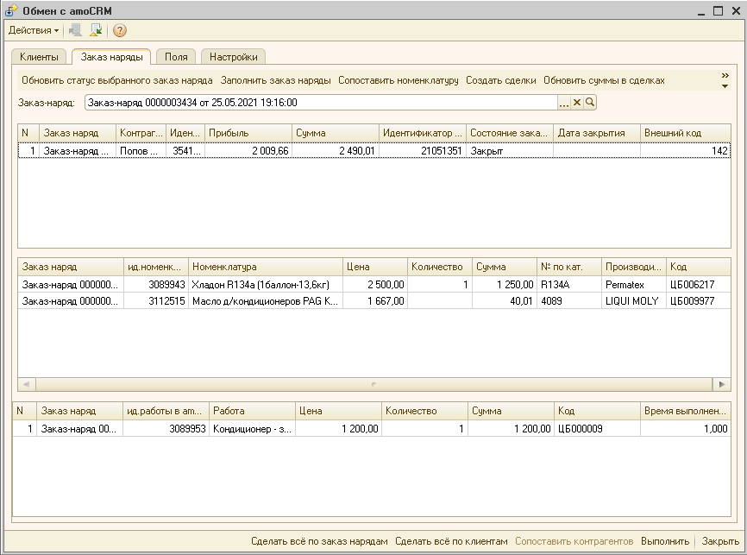Maximize the Обмен с amoCRM window

(718, 11)
